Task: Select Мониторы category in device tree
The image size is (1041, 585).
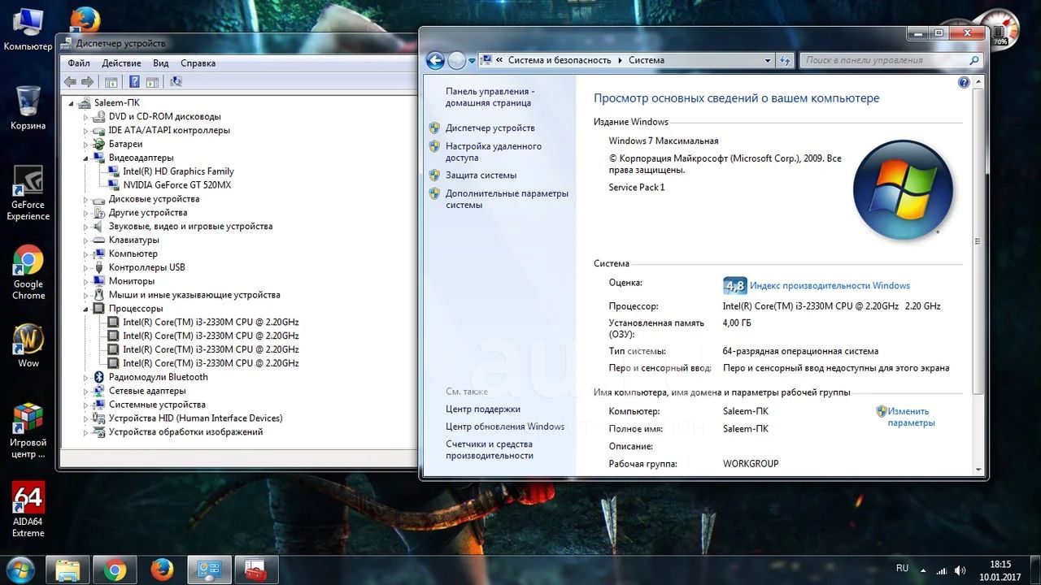Action: [131, 281]
